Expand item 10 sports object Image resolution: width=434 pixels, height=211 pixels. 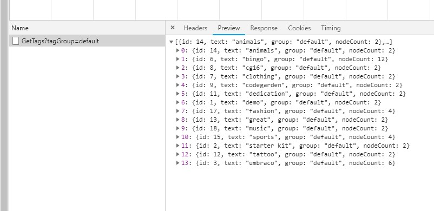177,137
